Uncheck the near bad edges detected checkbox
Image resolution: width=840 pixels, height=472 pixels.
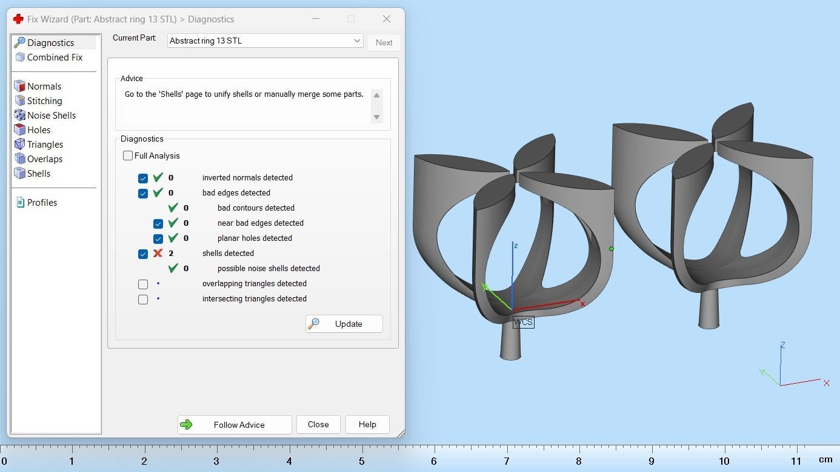tap(158, 223)
